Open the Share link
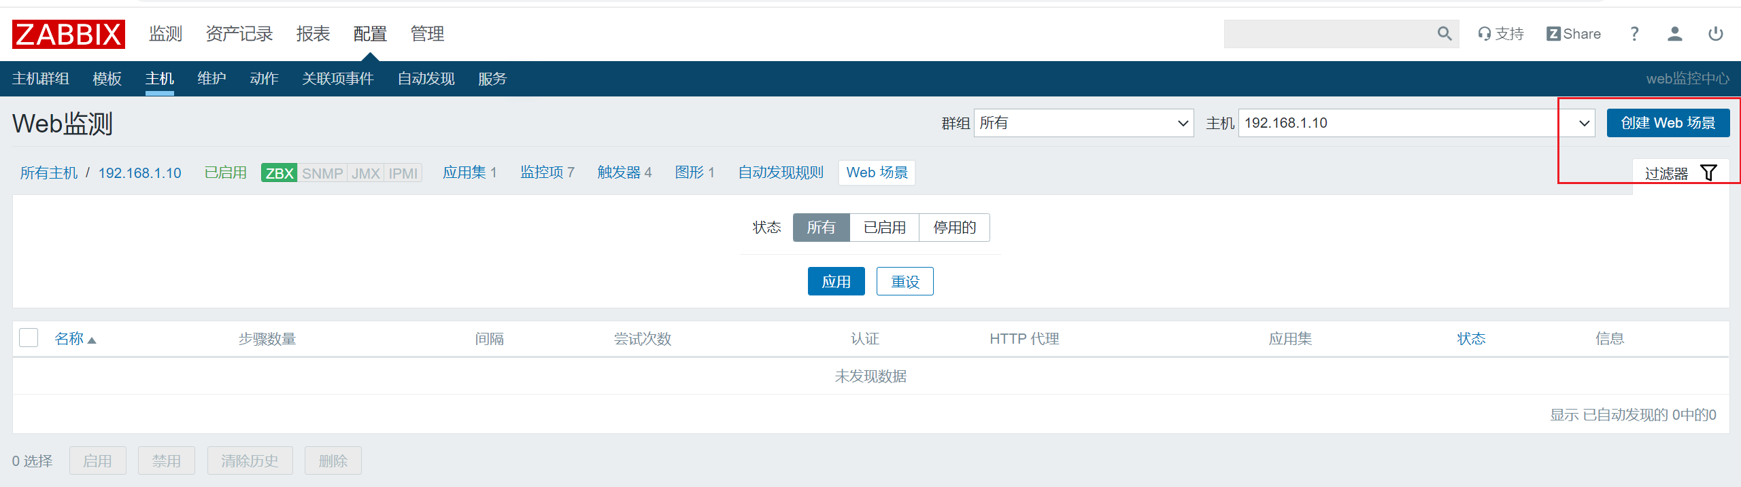1741x487 pixels. pos(1574,34)
